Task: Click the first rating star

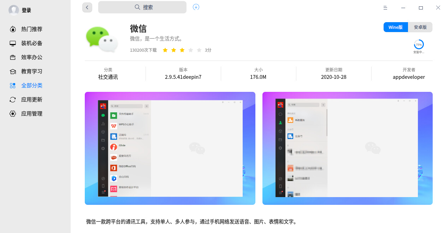Action: tap(165, 50)
